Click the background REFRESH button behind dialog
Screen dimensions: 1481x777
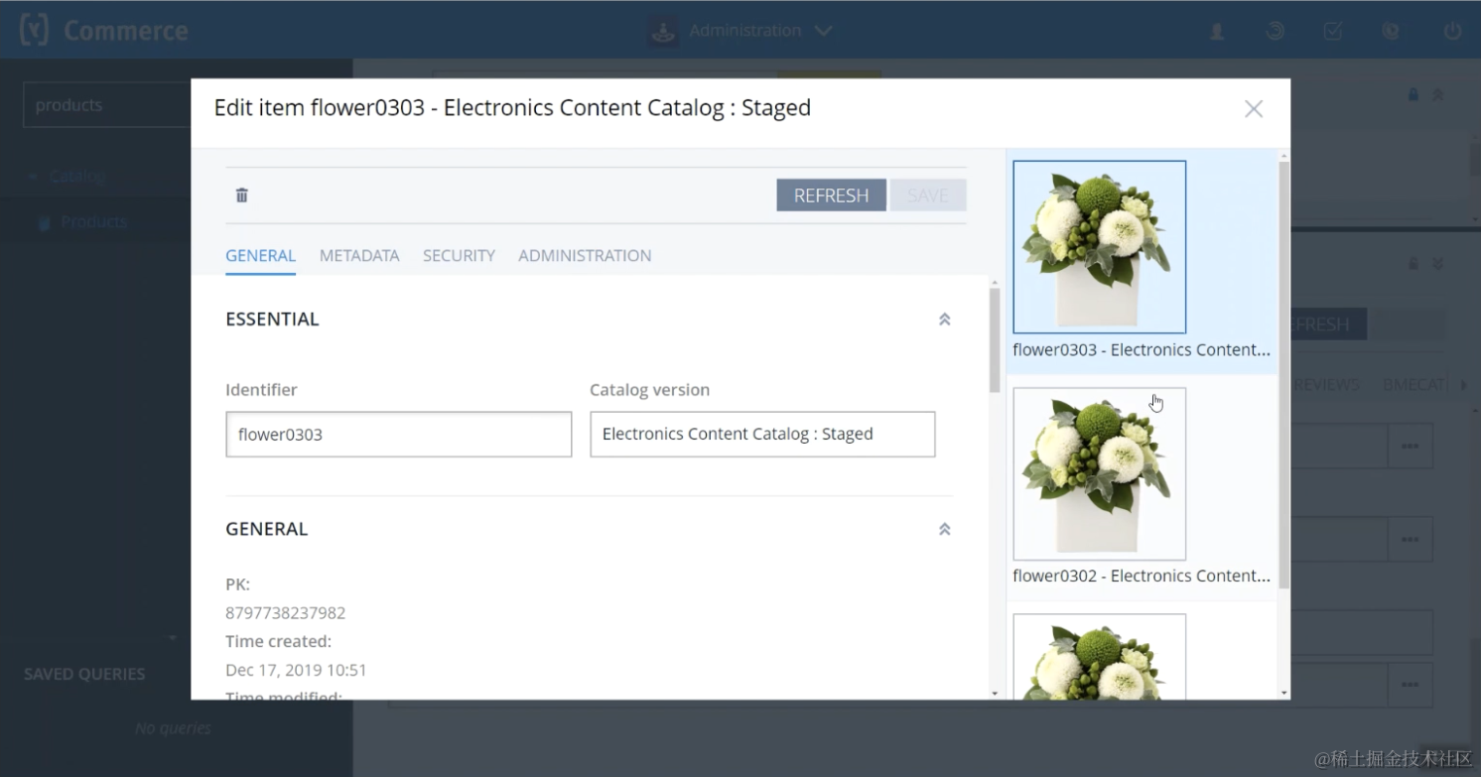point(1328,324)
